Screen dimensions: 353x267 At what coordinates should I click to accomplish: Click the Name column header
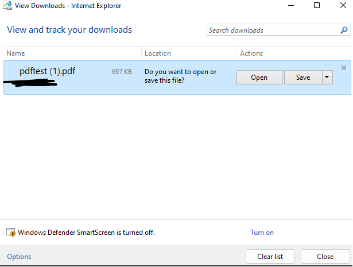pos(15,53)
